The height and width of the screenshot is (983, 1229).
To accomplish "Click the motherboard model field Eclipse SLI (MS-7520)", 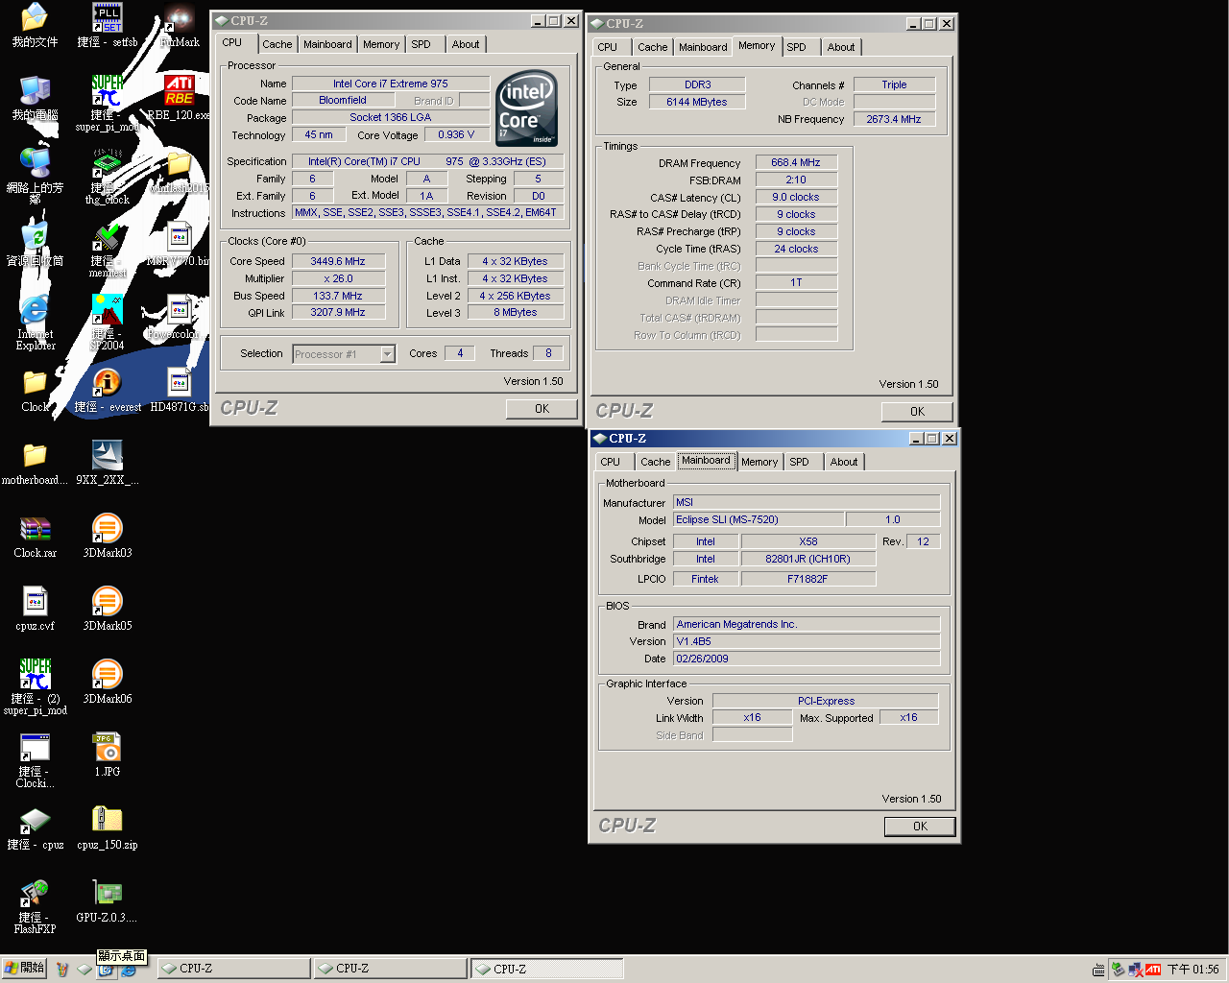I will click(759, 519).
